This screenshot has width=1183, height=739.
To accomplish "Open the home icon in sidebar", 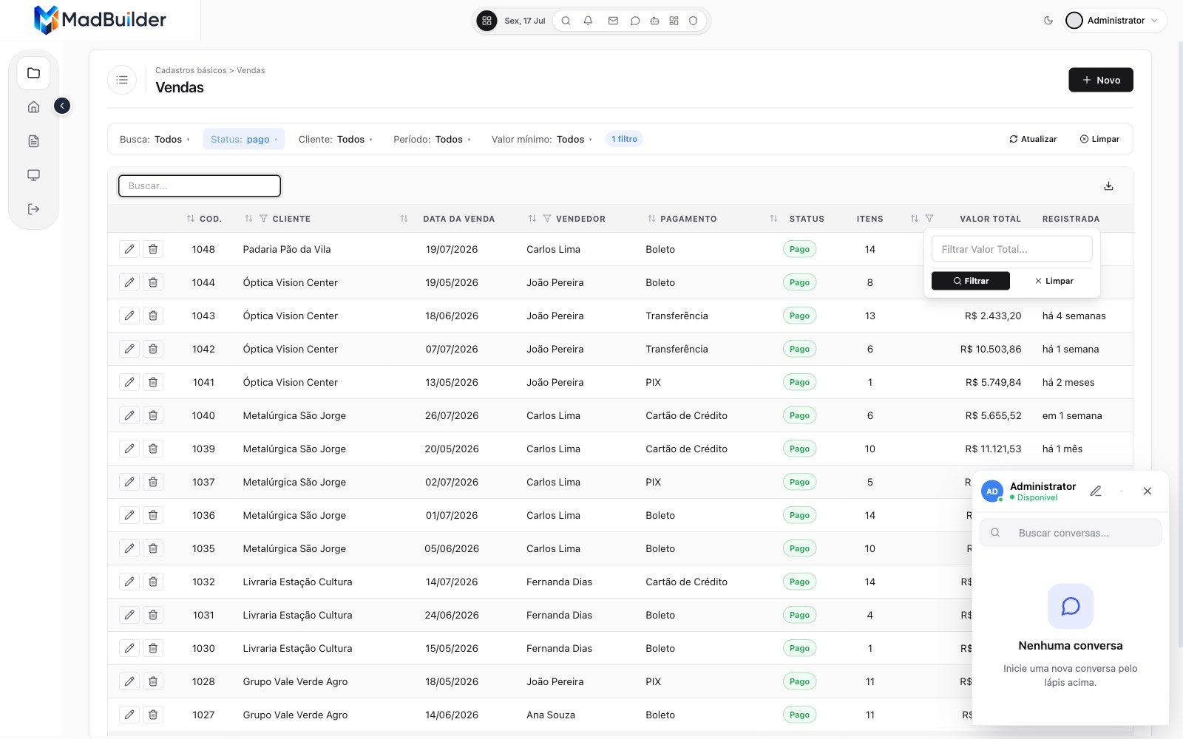I will (33, 107).
